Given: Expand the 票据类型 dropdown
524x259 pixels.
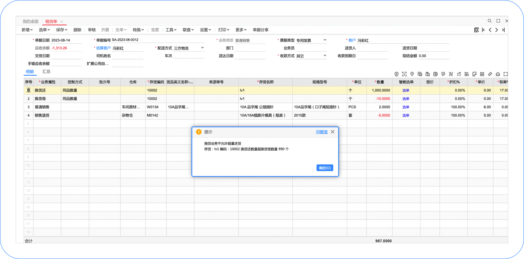Looking at the screenshot, I should (324, 40).
